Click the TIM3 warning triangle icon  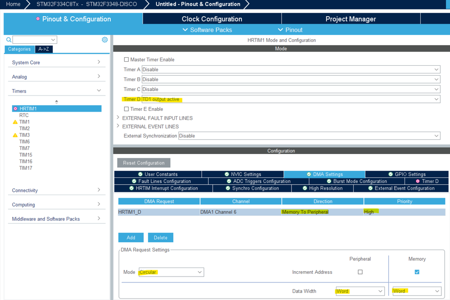[x=15, y=135]
